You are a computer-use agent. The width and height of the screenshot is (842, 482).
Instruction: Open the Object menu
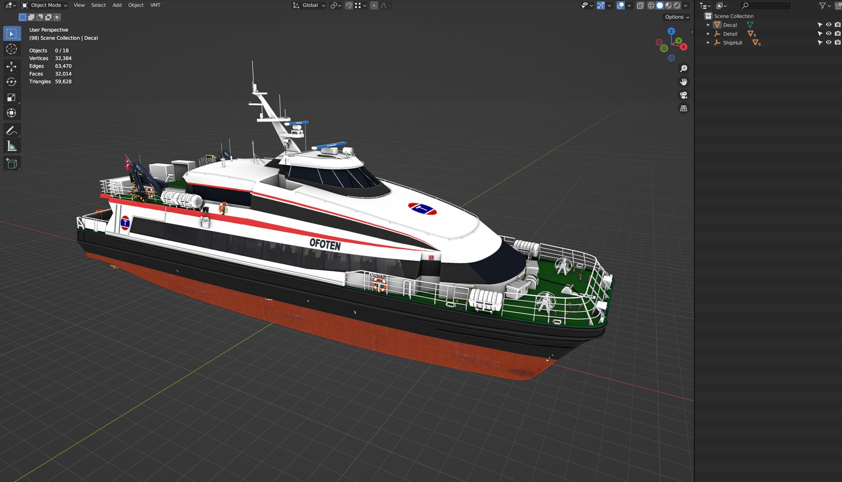click(136, 5)
